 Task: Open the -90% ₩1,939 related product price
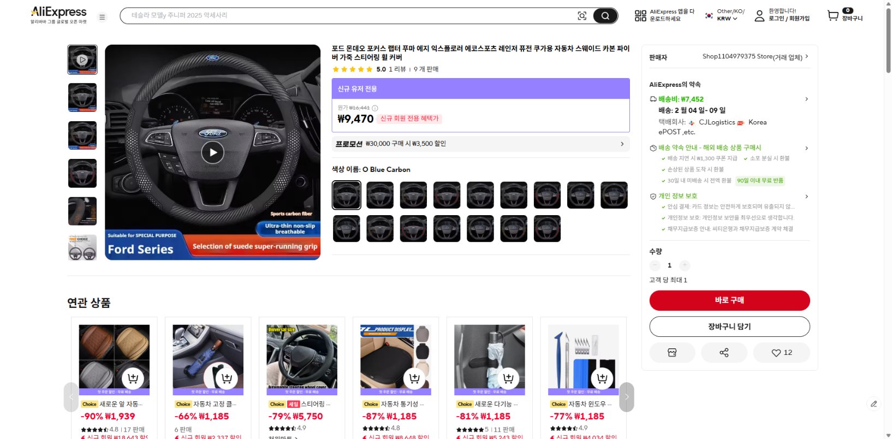point(108,416)
